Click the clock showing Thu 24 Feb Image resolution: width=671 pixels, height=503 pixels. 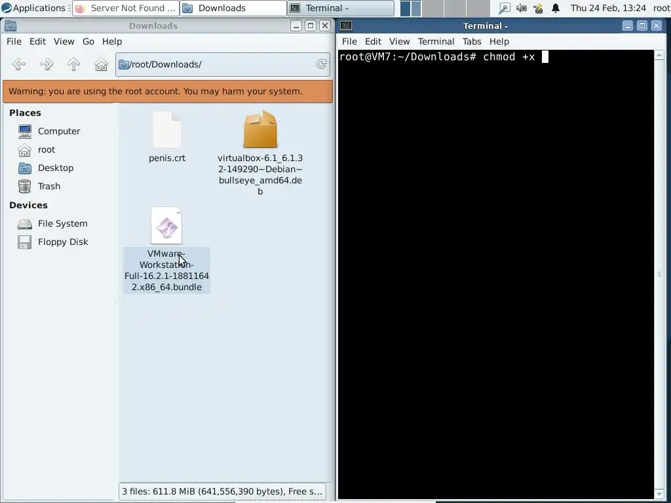608,8
